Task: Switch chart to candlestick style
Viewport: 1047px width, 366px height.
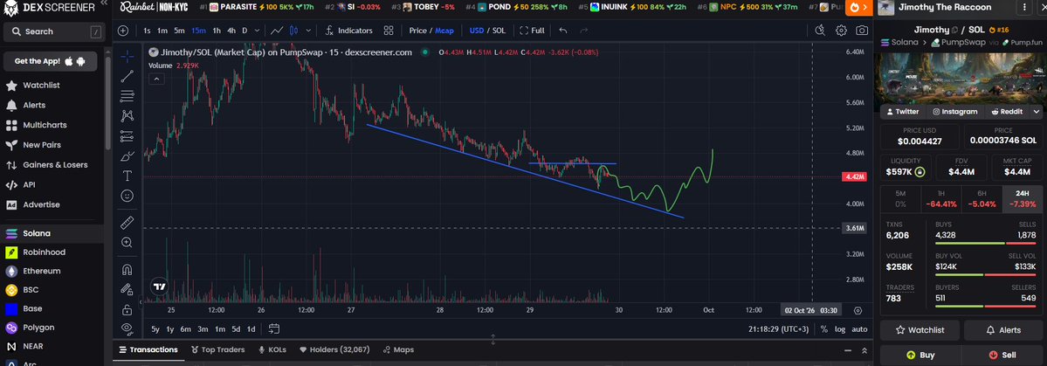Action: pos(293,31)
